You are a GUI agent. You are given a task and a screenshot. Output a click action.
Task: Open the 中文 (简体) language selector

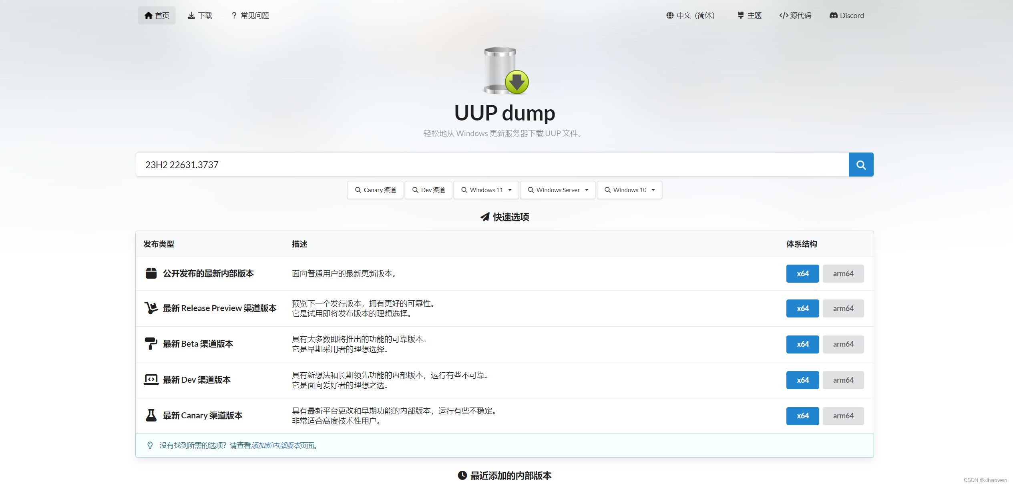(690, 15)
